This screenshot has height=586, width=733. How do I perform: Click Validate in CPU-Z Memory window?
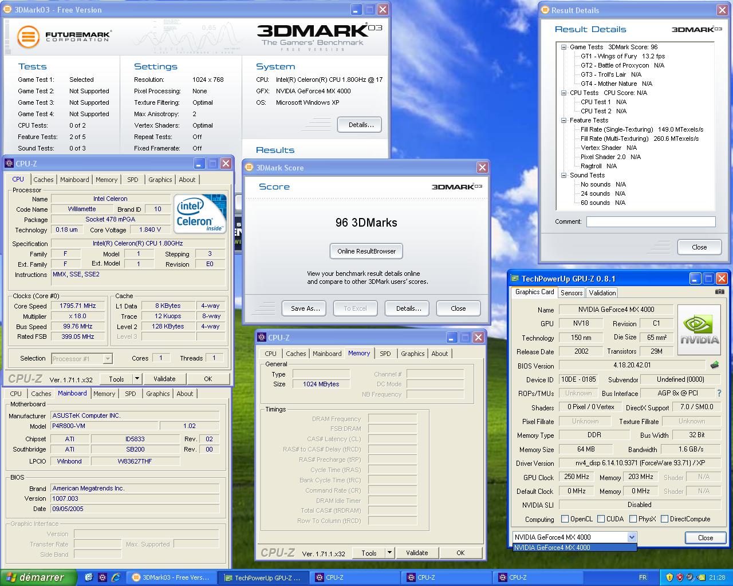click(x=417, y=552)
